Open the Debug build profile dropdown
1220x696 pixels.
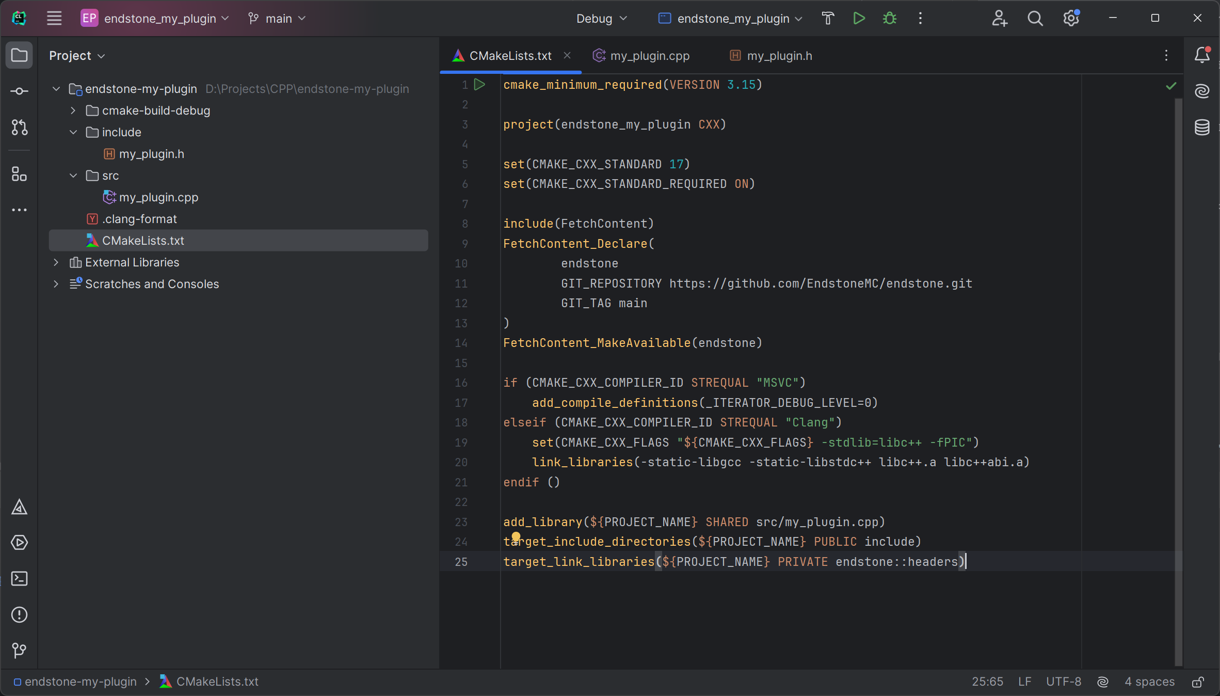[601, 19]
